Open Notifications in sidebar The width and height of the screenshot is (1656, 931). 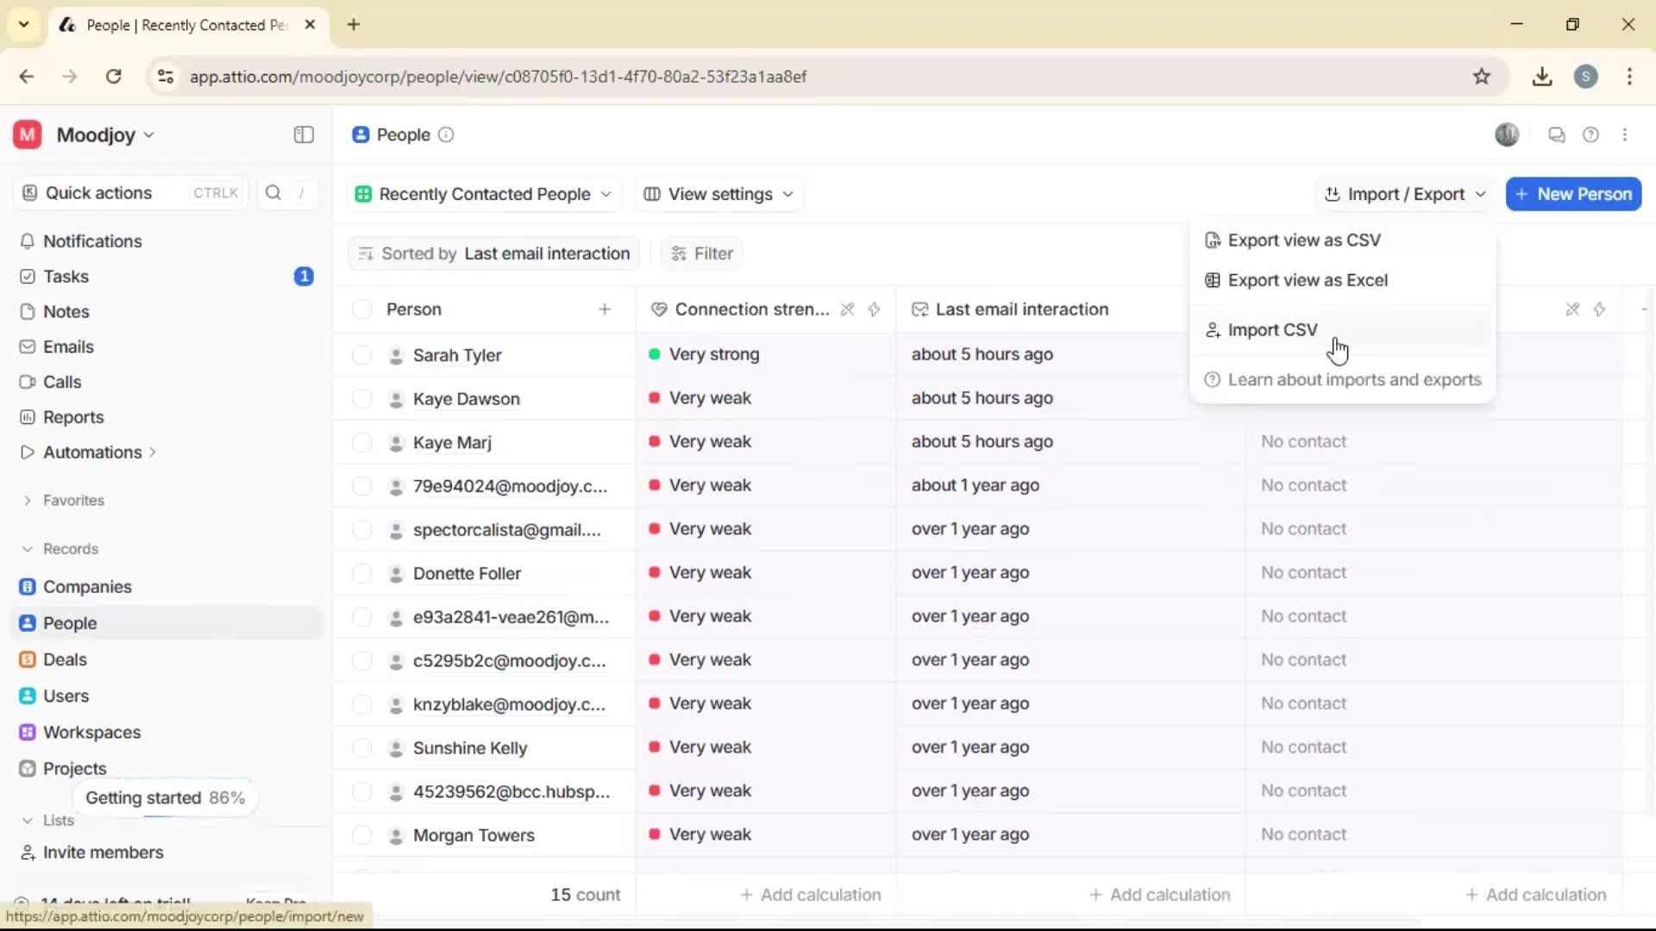(92, 241)
